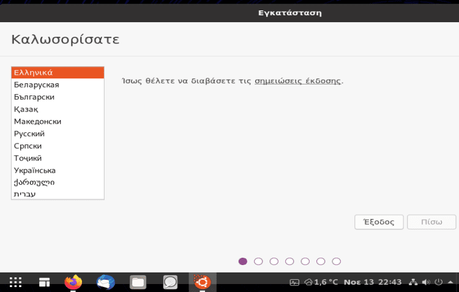Select Беларуская in the language list
The height and width of the screenshot is (292, 459).
(58, 84)
